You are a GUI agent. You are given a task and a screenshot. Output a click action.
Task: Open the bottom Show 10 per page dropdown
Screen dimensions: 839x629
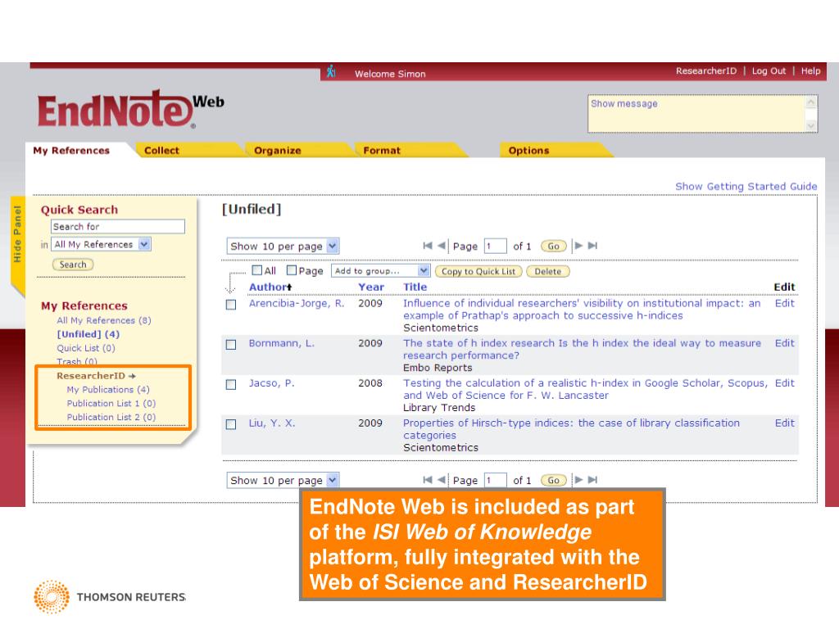click(x=283, y=480)
